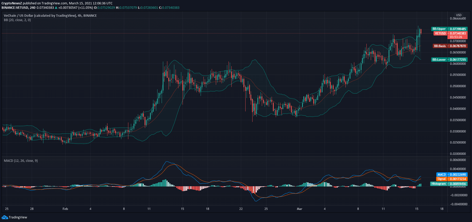472x222 pixels.
Task: Click the TradingView cloud logo icon
Action: coord(5,217)
